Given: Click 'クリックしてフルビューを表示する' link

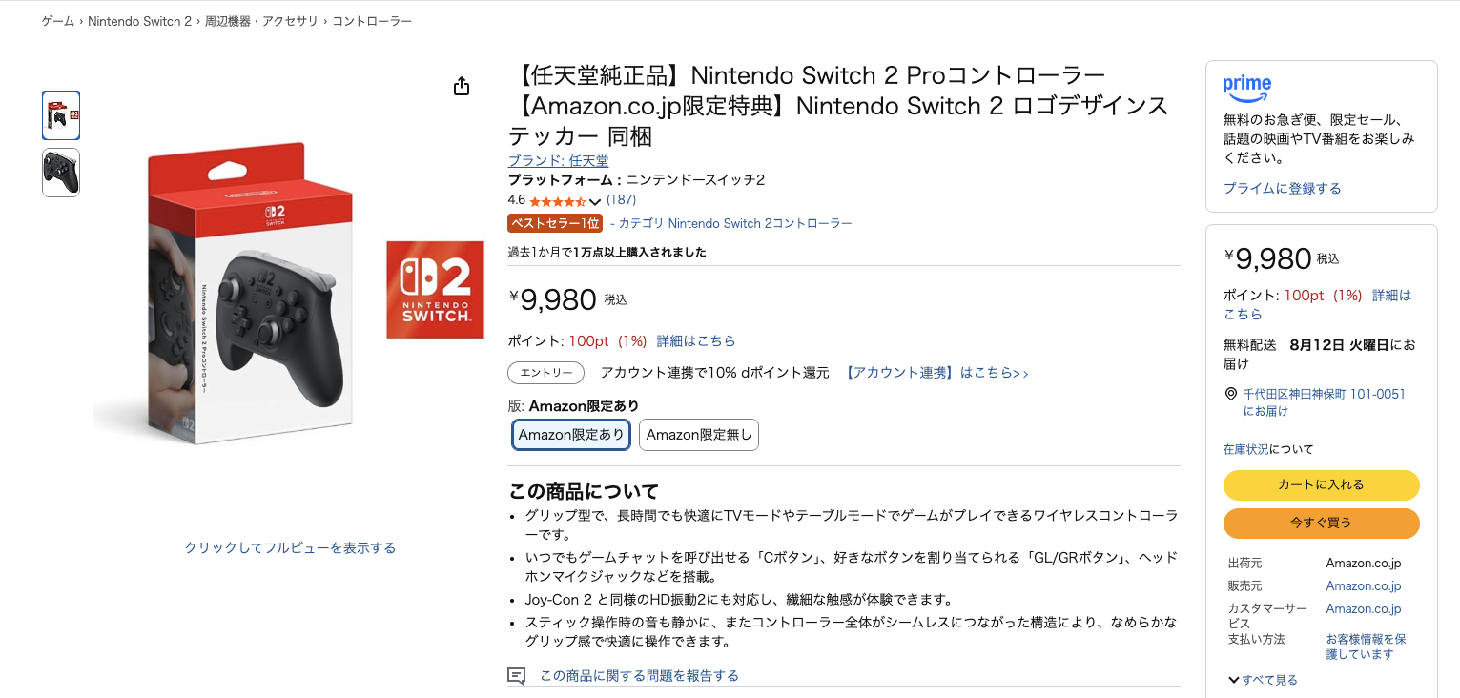Looking at the screenshot, I should pyautogui.click(x=290, y=547).
